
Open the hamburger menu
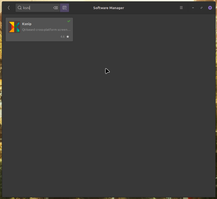point(181,8)
